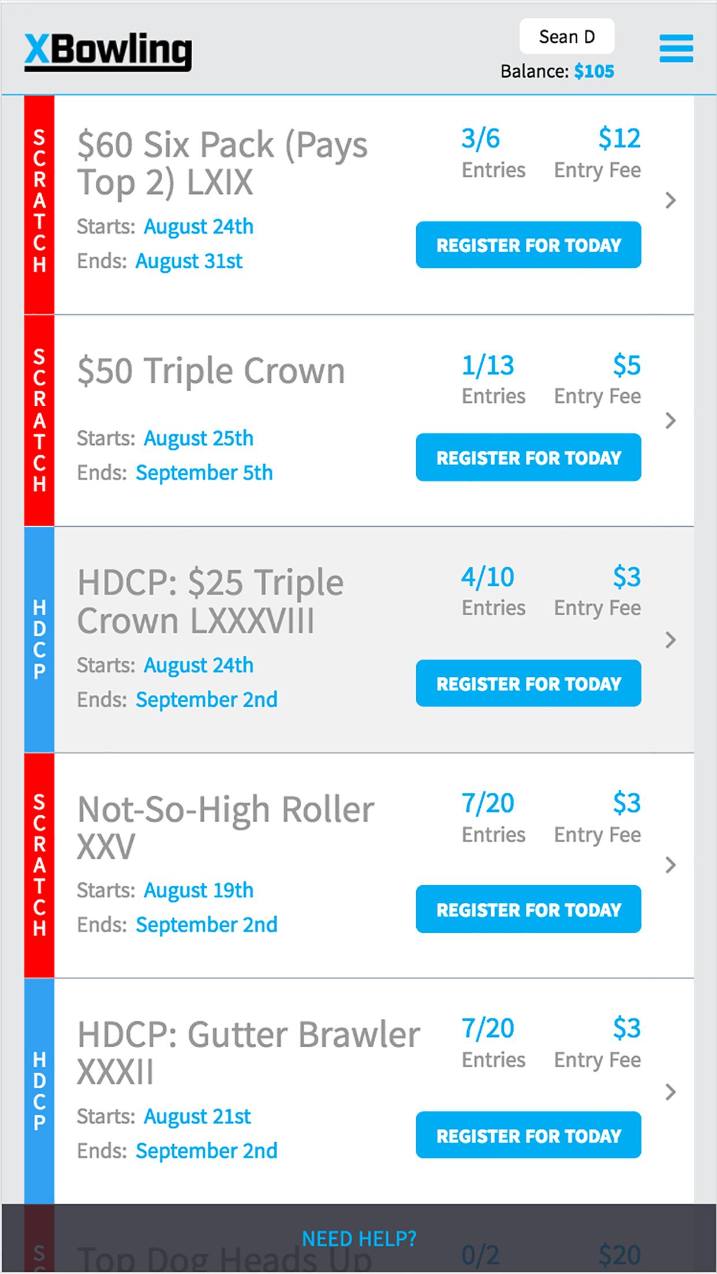Open the Sean D profile button

pyautogui.click(x=566, y=37)
